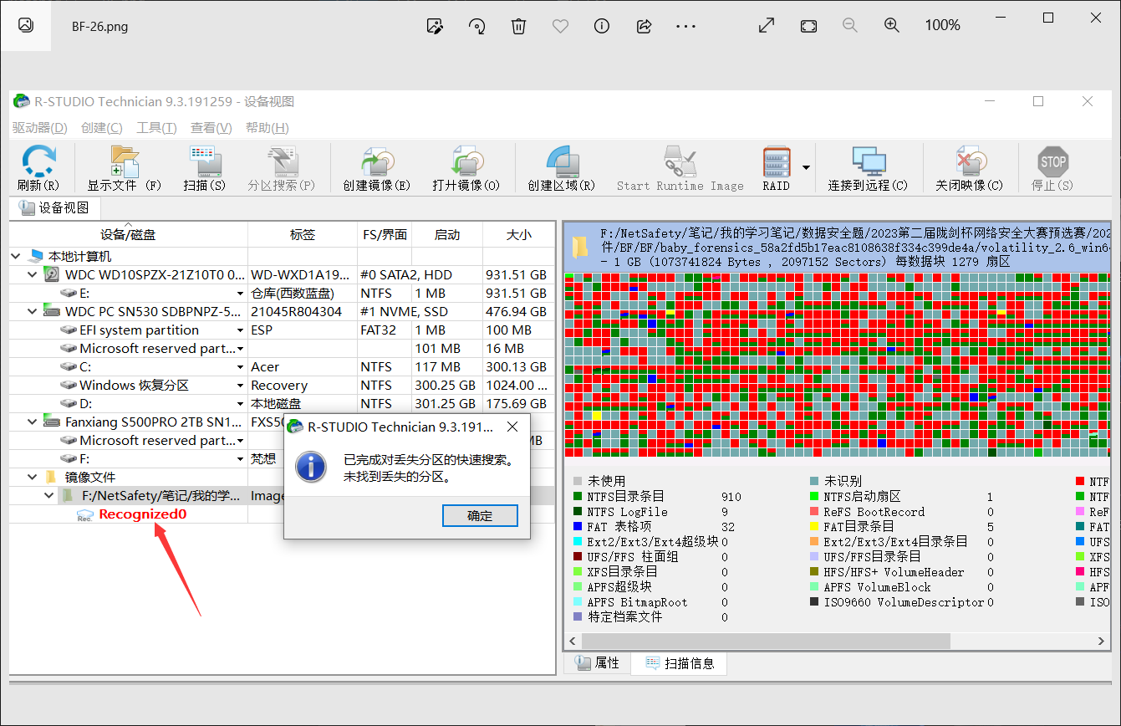Switch to the 扫描信息 tab

click(679, 663)
